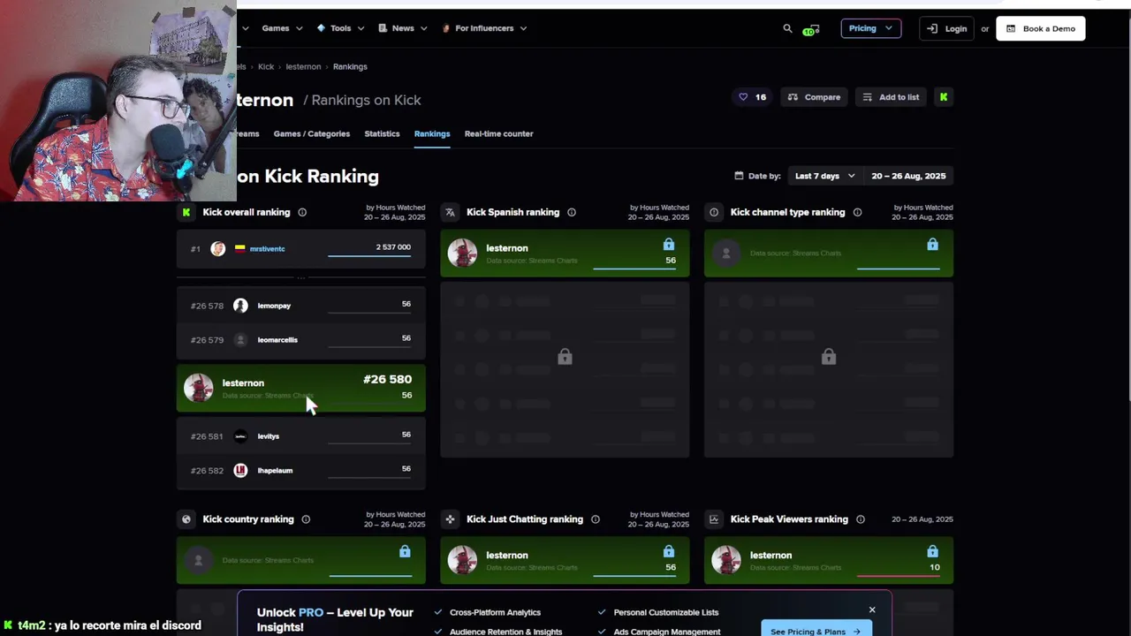Screen dimensions: 1131x636
Task: Click info icon beside Kick Just Chatting ranking
Action: pyautogui.click(x=596, y=519)
